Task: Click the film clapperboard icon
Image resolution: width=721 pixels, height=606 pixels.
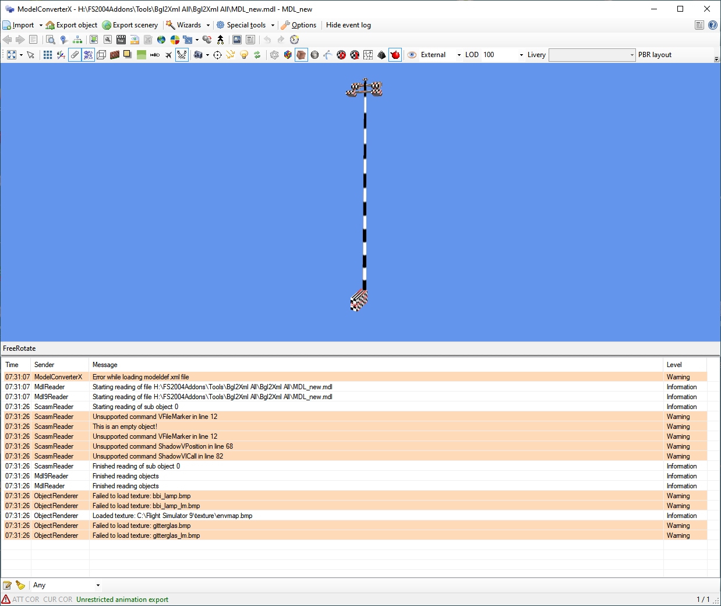Action: pos(121,40)
